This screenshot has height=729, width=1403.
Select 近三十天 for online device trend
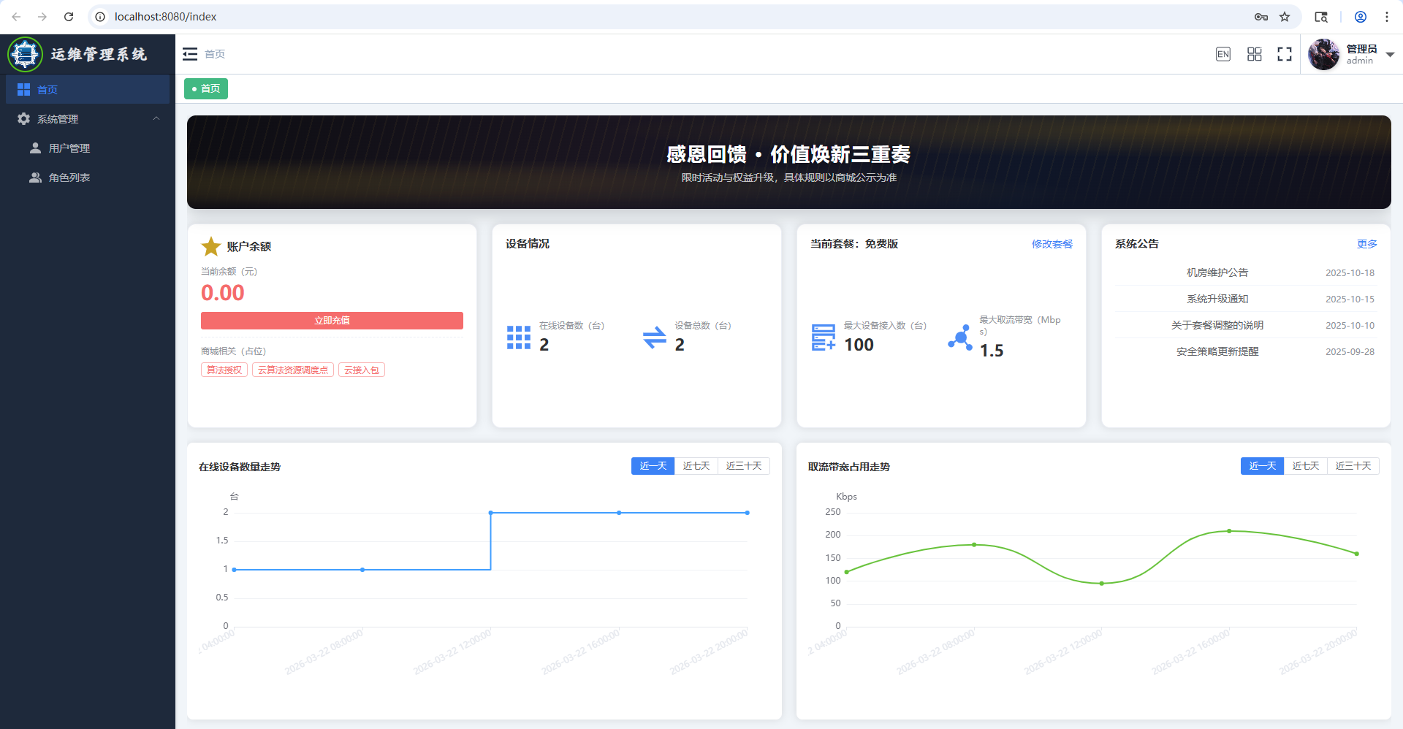point(744,466)
